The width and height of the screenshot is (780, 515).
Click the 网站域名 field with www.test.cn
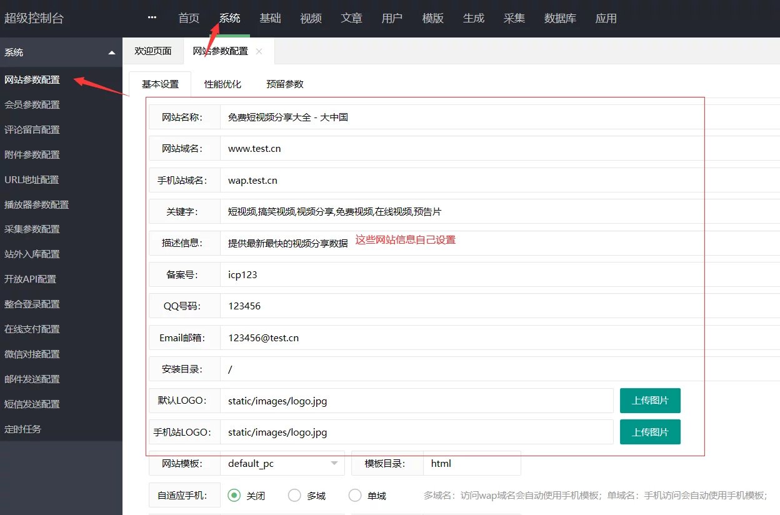click(x=500, y=149)
